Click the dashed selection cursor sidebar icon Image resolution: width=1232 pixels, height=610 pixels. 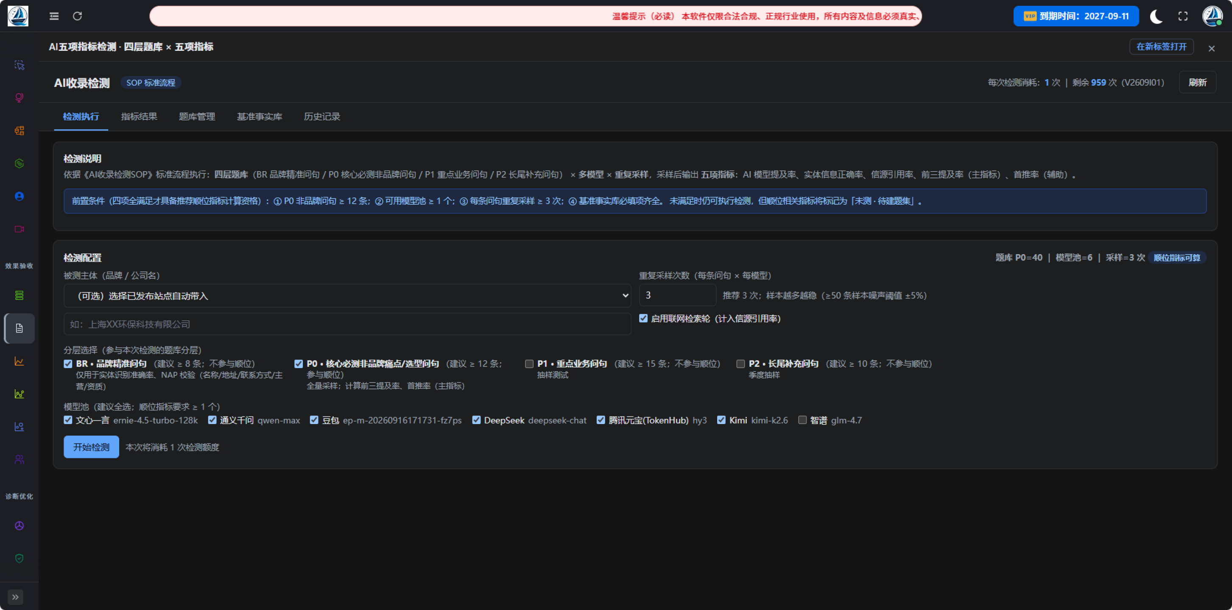[19, 65]
